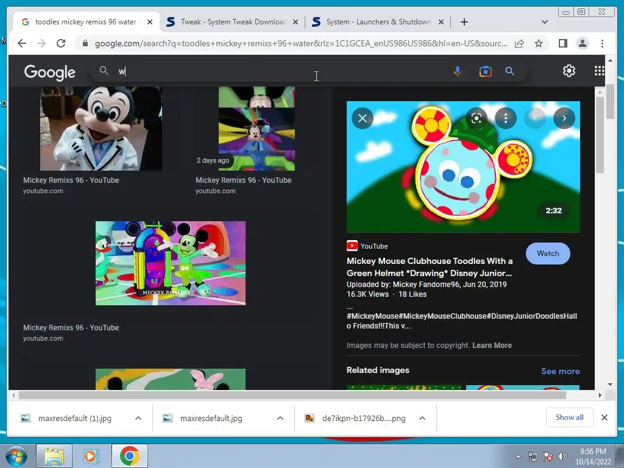Click the URL in the address bar
This screenshot has height=468, width=624.
[x=301, y=43]
